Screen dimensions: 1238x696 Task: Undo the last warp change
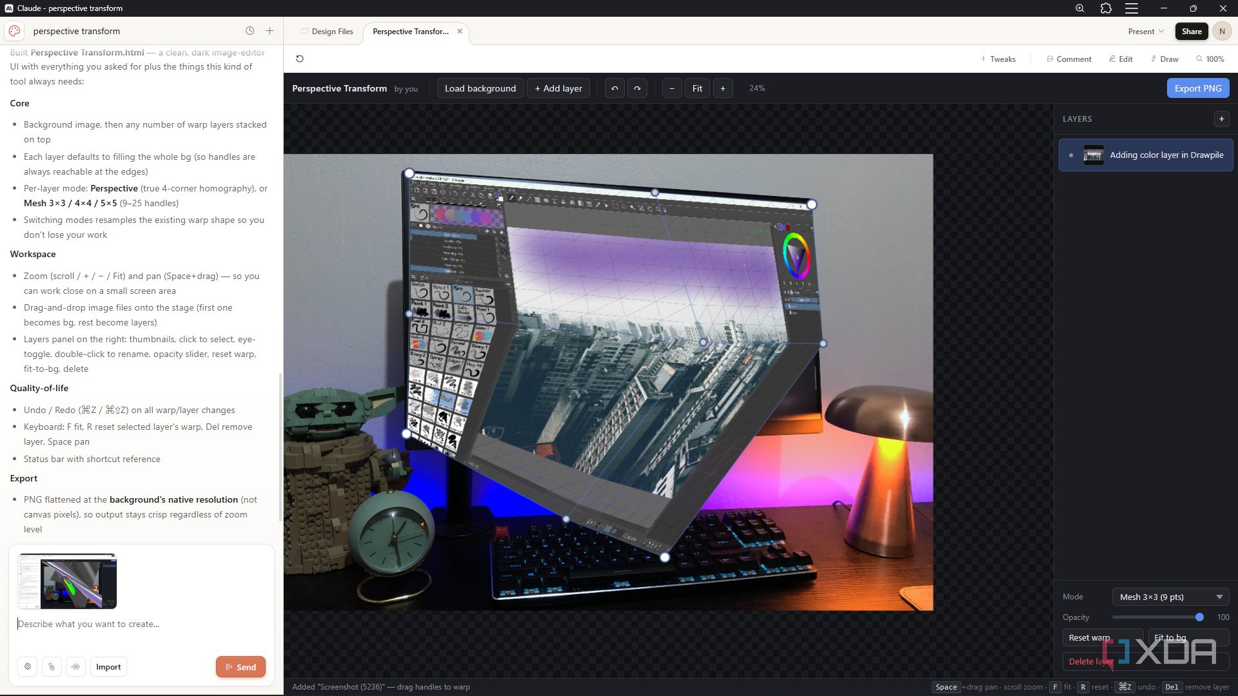tap(614, 88)
